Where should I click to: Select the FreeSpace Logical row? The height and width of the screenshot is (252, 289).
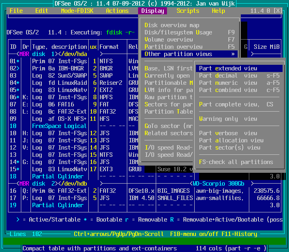(59, 126)
